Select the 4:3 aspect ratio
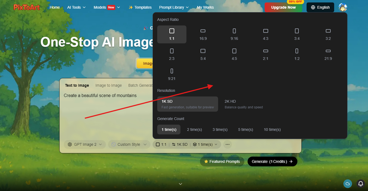The height and width of the screenshot is (191, 368). [x=266, y=34]
